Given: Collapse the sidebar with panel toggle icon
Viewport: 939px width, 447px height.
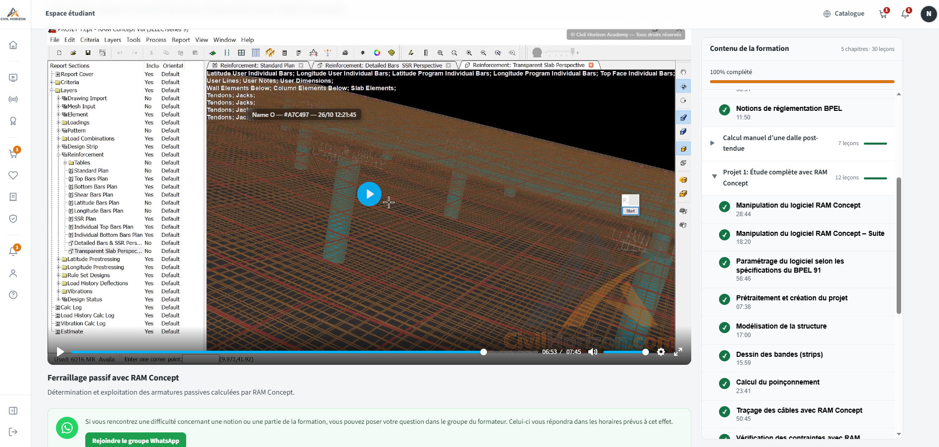Looking at the screenshot, I should 13,411.
